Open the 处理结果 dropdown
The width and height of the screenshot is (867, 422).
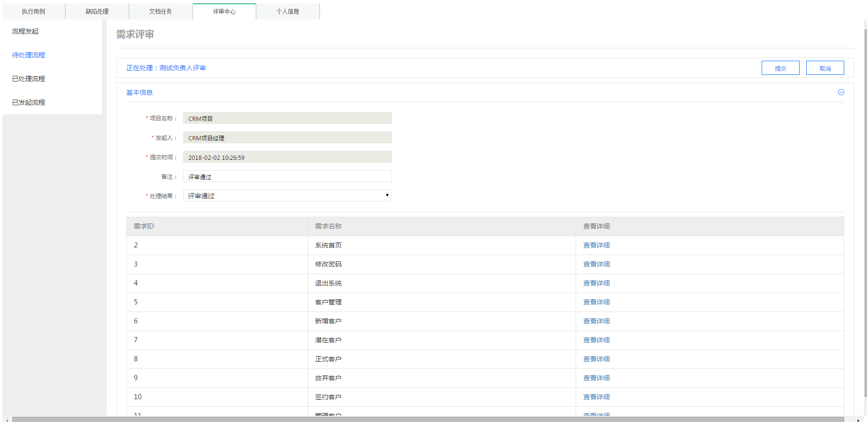(x=287, y=196)
